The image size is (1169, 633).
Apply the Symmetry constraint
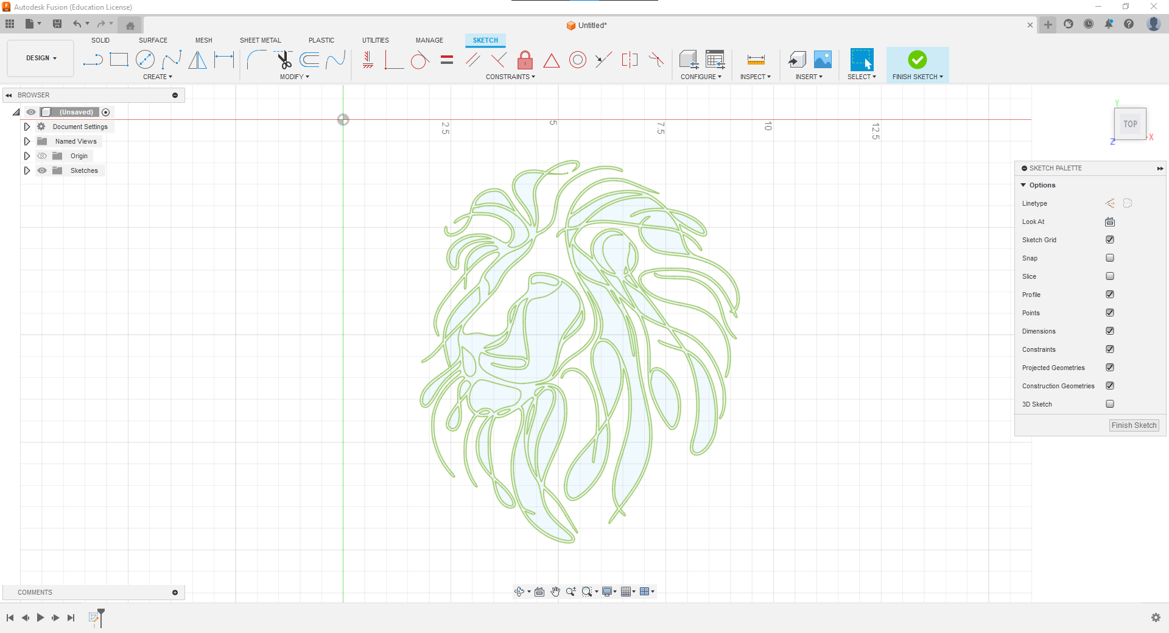(x=630, y=60)
